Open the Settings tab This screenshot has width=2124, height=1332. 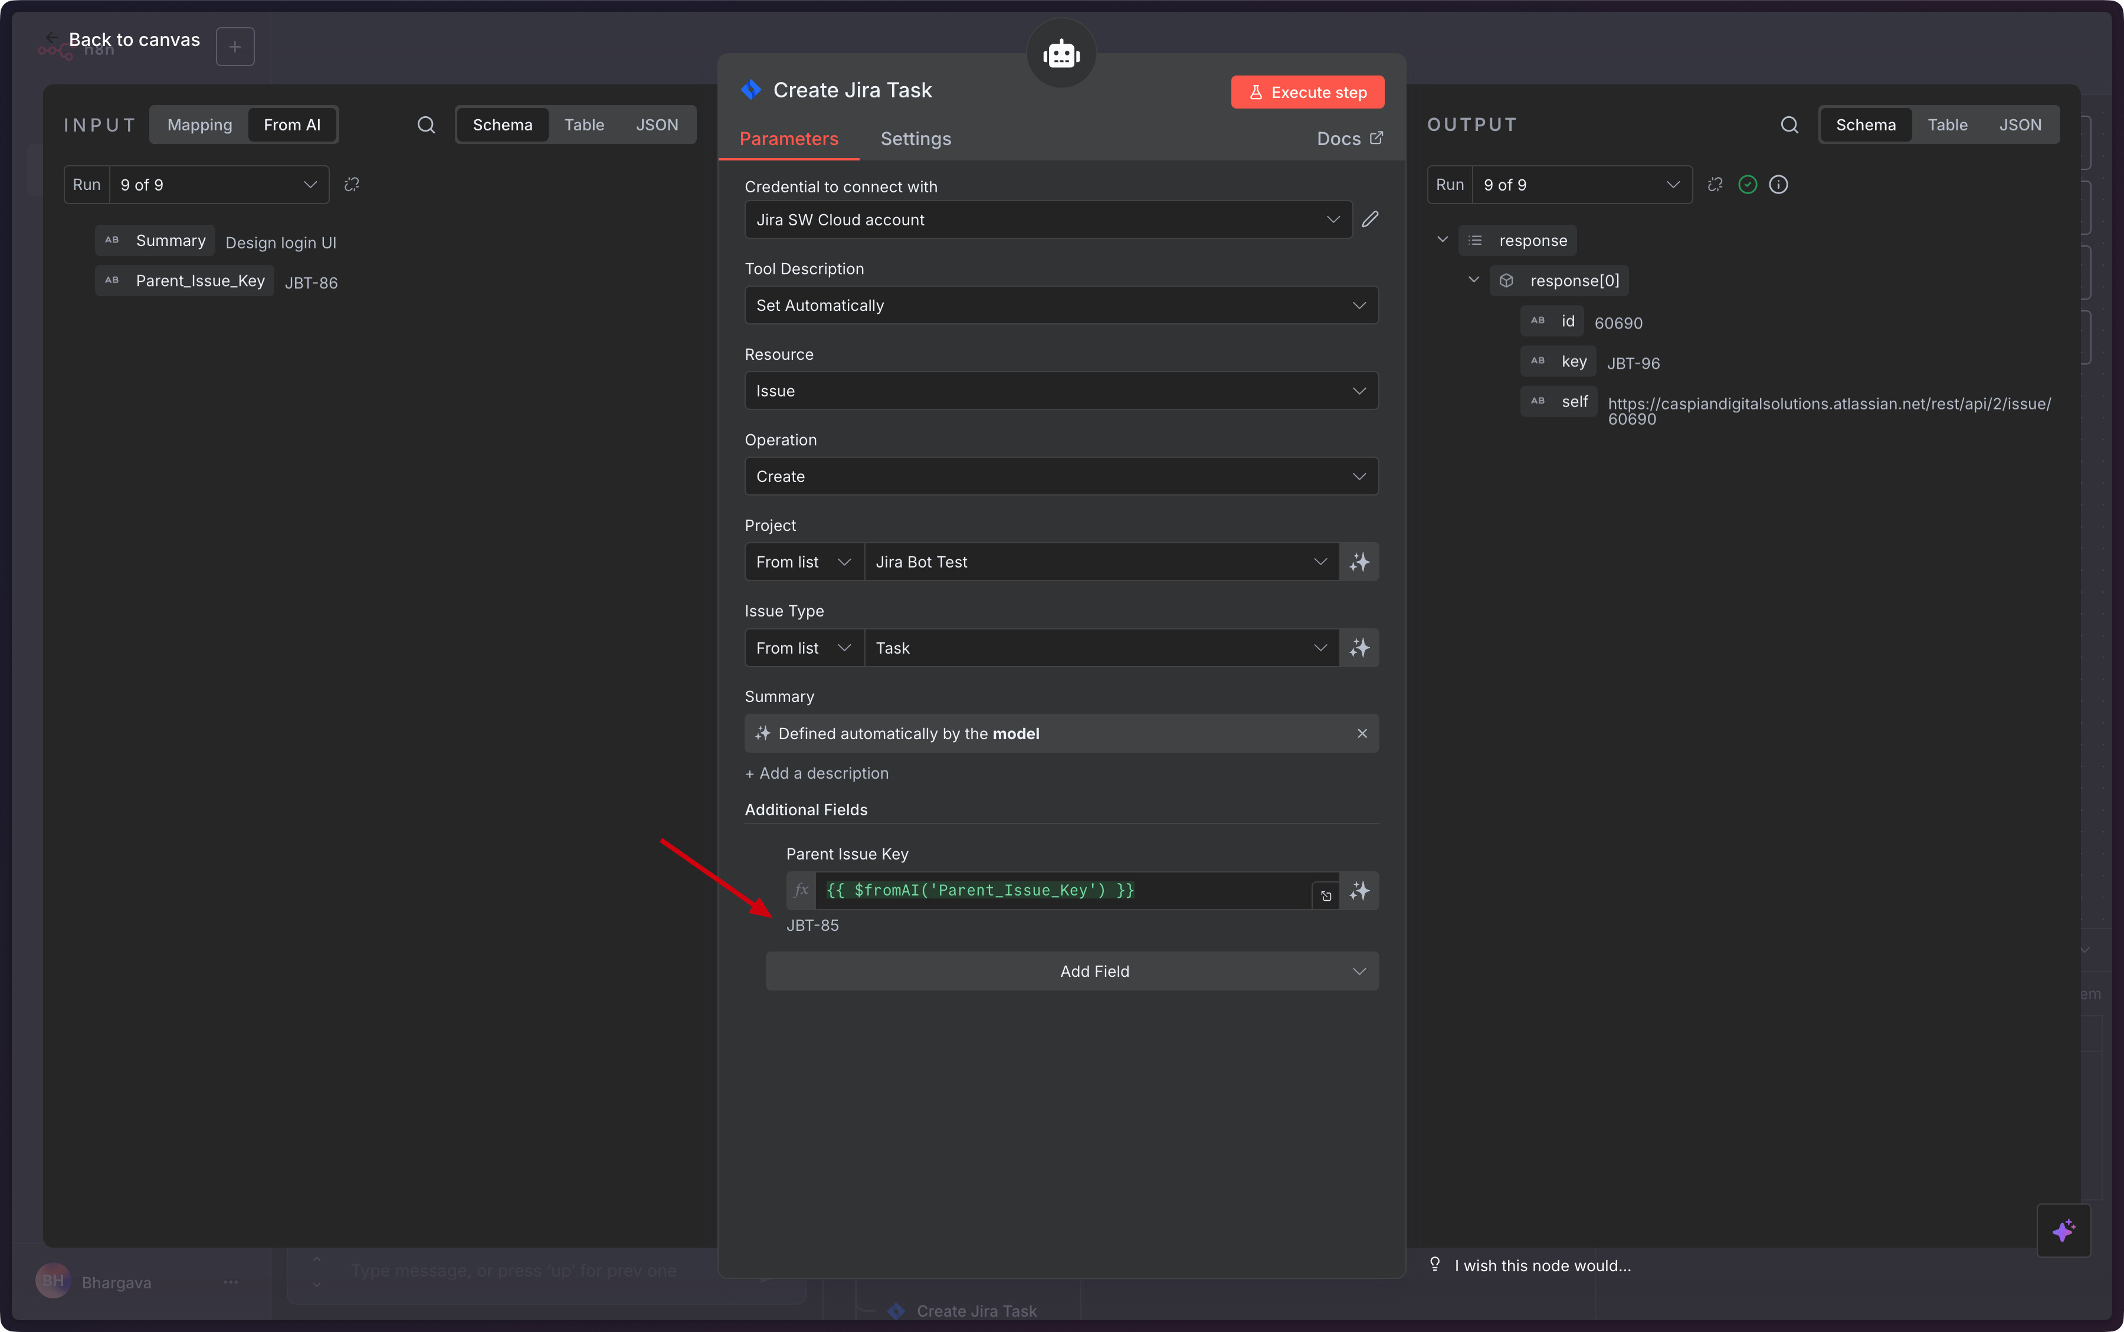pos(915,139)
